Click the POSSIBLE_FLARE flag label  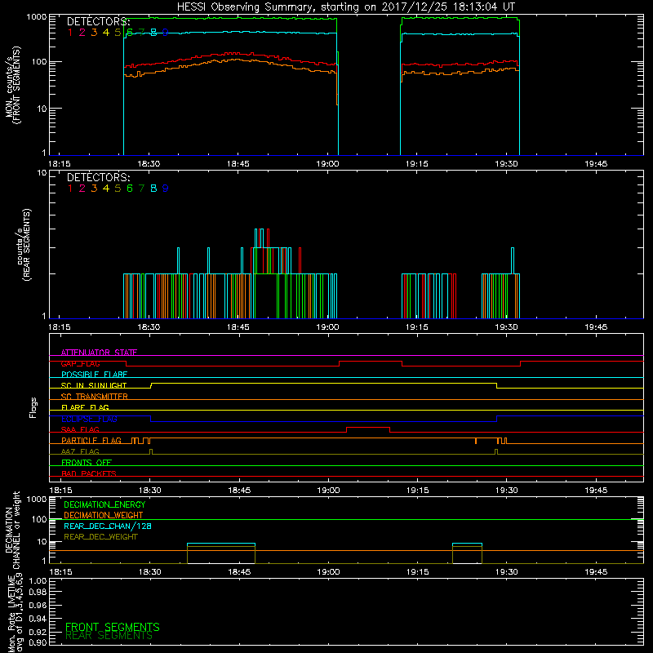point(94,375)
